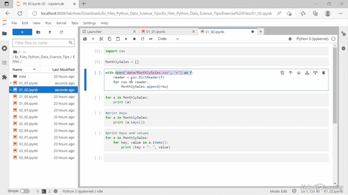348x195 pixels.
Task: Cut selected cell with the scissors icon
Action: pos(101,39)
